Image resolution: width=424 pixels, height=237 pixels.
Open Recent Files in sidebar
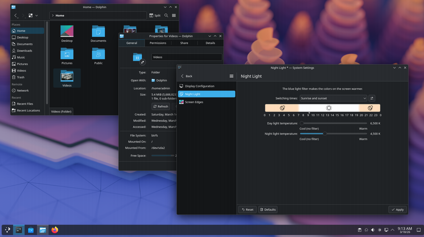(x=27, y=104)
